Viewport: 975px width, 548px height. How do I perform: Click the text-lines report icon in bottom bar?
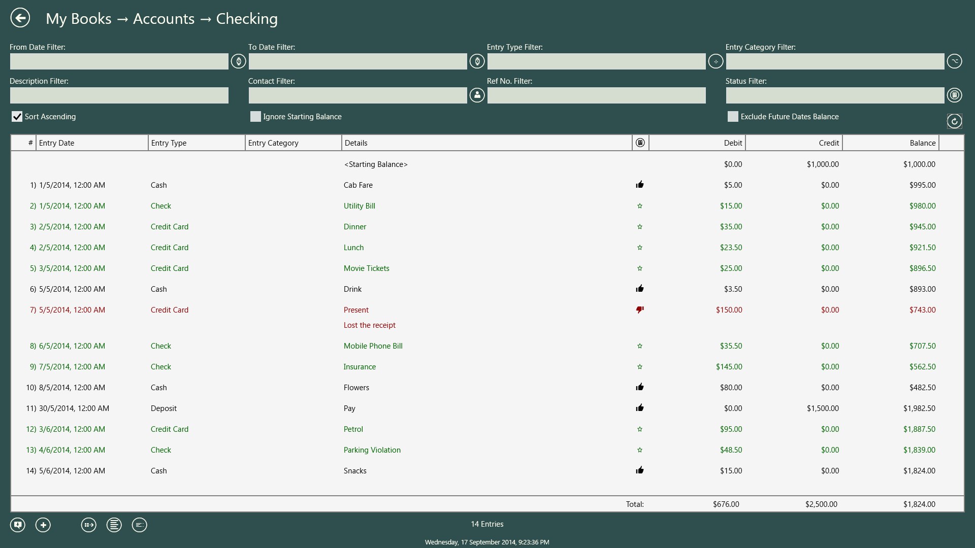pyautogui.click(x=114, y=525)
